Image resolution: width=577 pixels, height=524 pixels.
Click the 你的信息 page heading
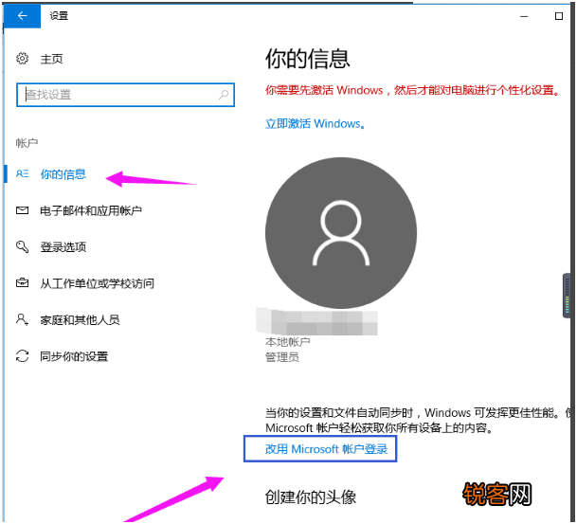(307, 59)
